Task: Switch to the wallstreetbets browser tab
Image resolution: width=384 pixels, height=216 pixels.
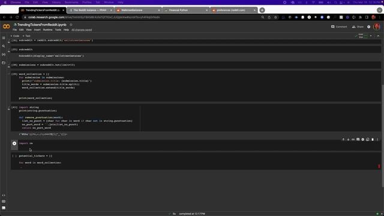Action: click(137, 10)
